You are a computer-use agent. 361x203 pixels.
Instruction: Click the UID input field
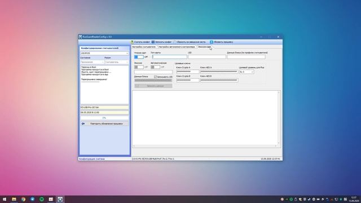207,57
